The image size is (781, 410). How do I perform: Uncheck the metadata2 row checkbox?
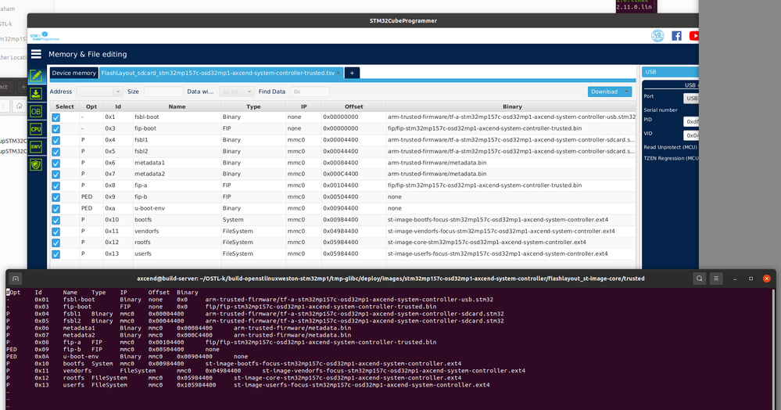pyautogui.click(x=56, y=174)
